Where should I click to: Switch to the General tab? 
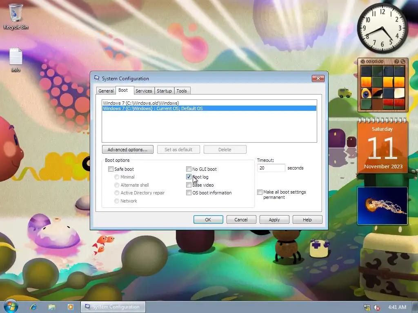tap(106, 91)
